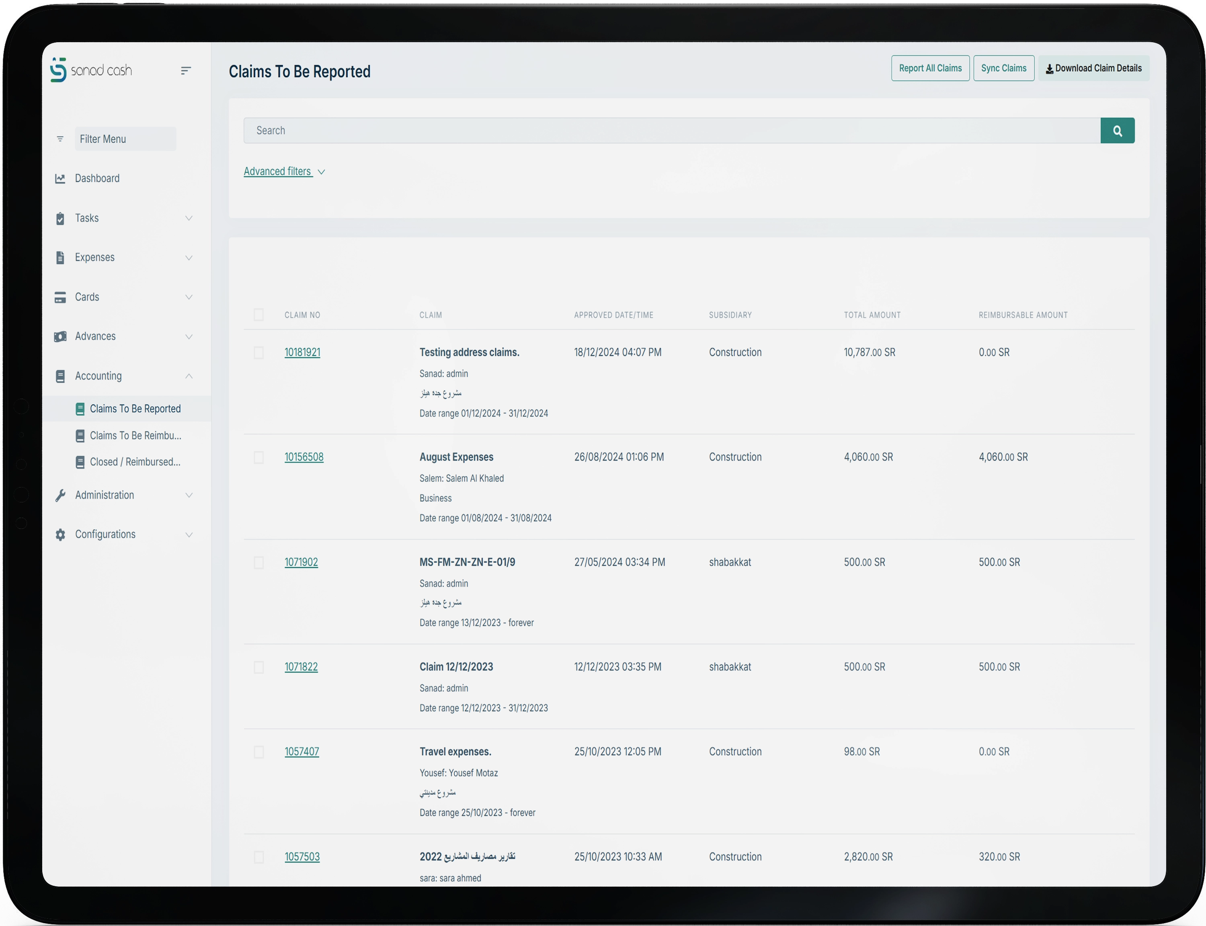The width and height of the screenshot is (1206, 926).
Task: Collapse the Accounting section chevron
Action: pos(189,376)
